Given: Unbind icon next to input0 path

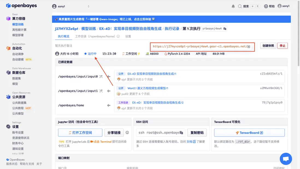Looking at the screenshot, I should 101,77.
